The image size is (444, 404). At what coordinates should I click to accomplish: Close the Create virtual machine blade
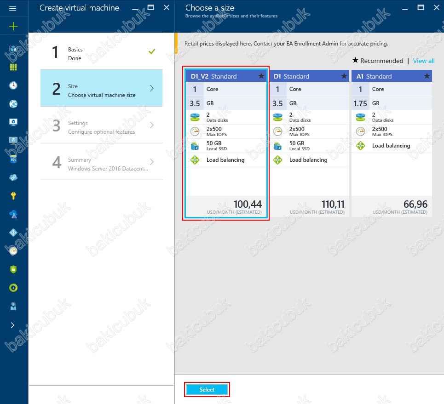pos(167,8)
